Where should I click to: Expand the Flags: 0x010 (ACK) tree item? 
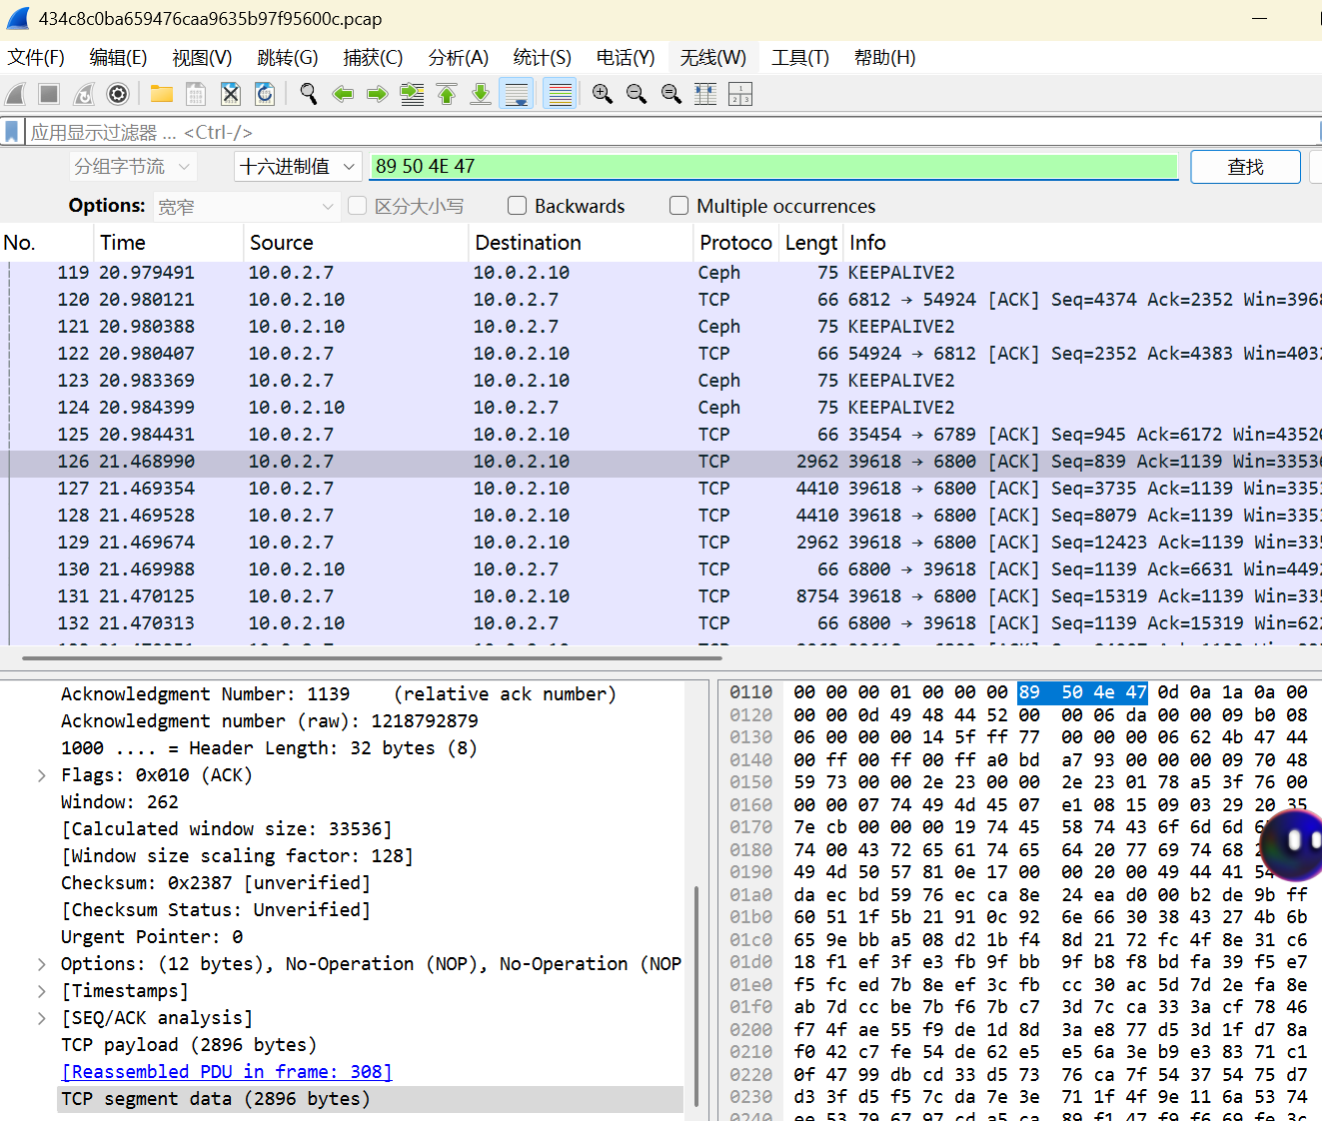[42, 775]
